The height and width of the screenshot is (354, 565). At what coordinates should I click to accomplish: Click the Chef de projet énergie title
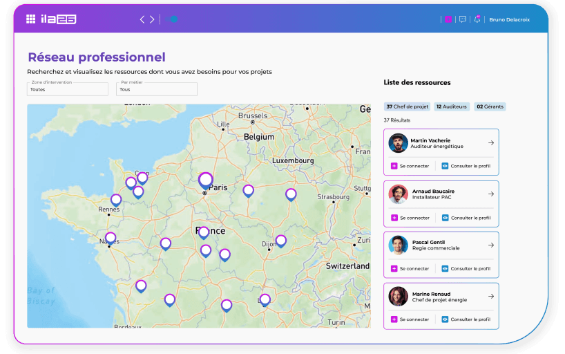pyautogui.click(x=439, y=300)
